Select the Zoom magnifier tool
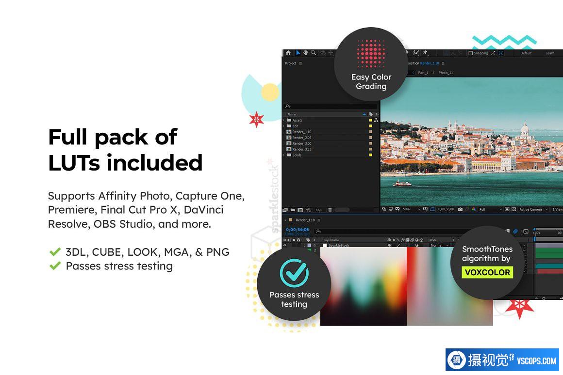The width and height of the screenshot is (563, 375). (314, 53)
